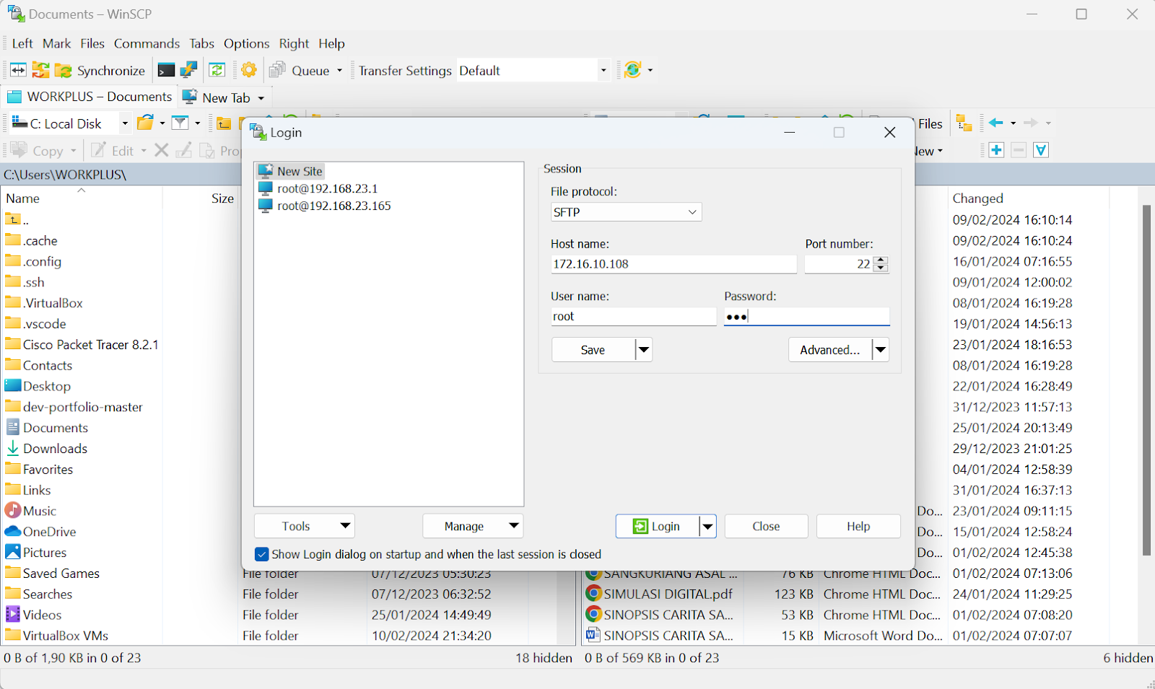Open in PuTTY icon in toolbar

pyautogui.click(x=188, y=70)
